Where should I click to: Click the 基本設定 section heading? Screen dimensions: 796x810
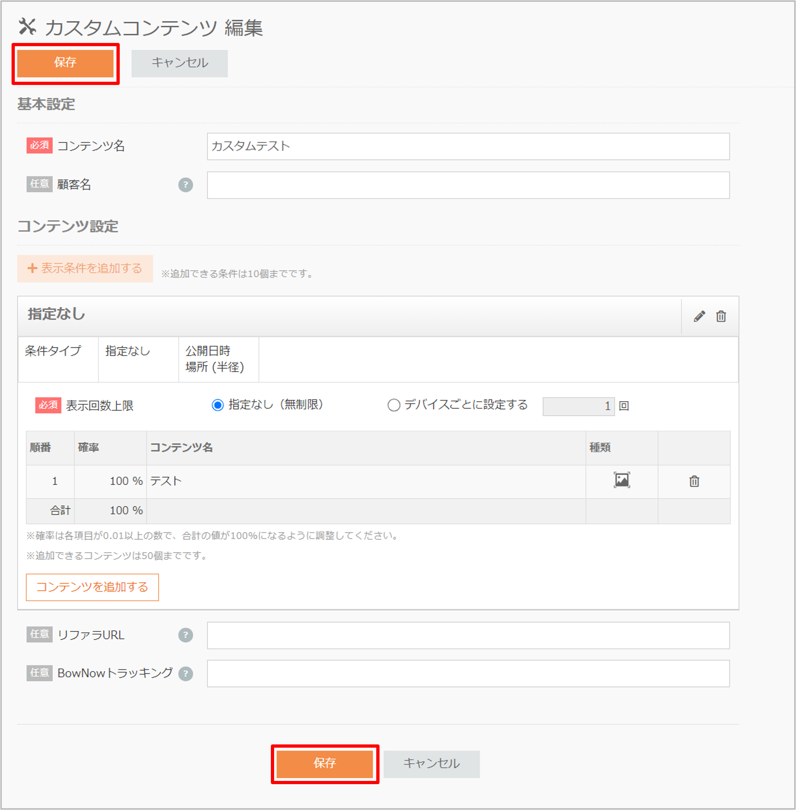pyautogui.click(x=46, y=104)
